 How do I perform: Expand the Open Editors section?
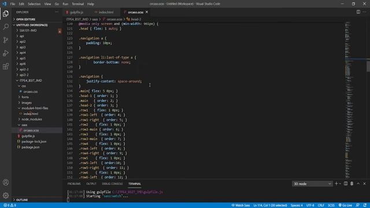(x=25, y=19)
